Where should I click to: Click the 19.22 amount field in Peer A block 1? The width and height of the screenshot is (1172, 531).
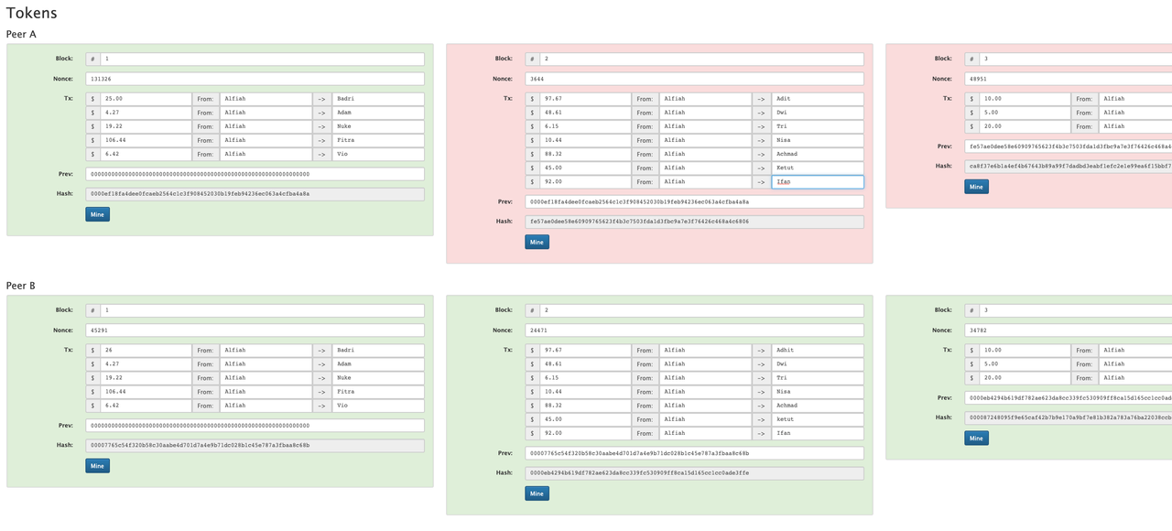pyautogui.click(x=146, y=126)
